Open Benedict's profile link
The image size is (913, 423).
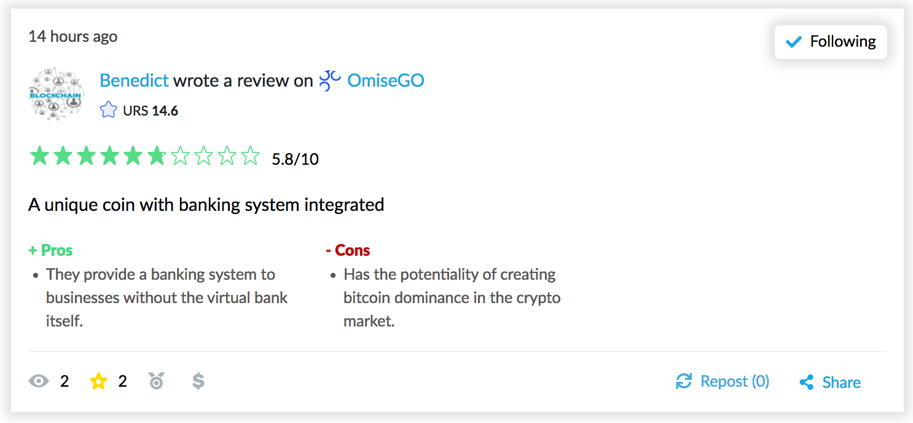coord(134,81)
